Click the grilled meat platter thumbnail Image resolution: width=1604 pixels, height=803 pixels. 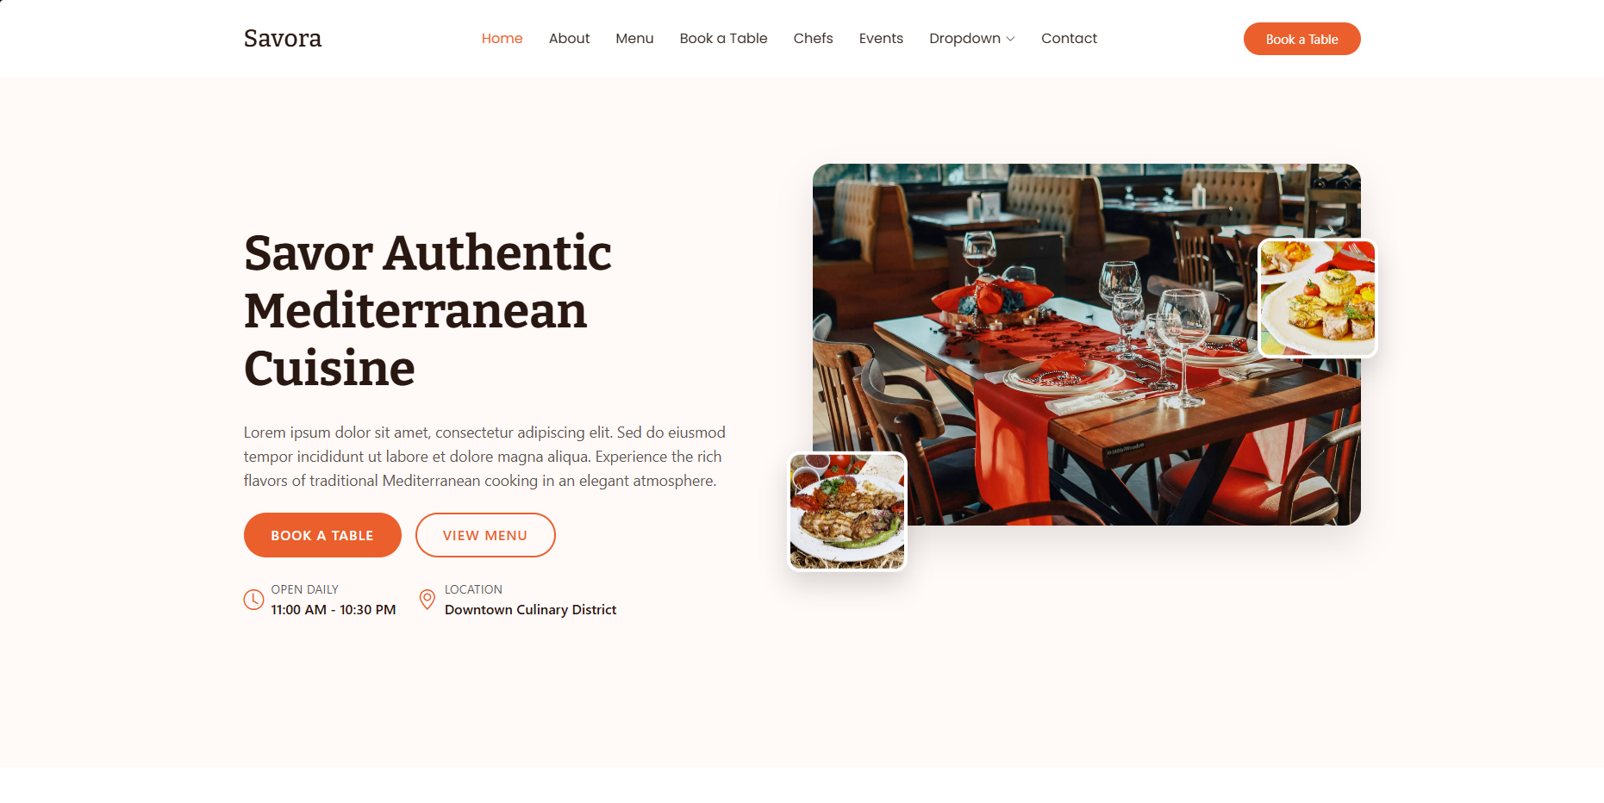(847, 512)
